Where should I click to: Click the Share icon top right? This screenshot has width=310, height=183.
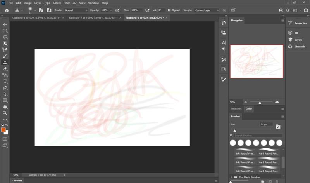click(306, 10)
